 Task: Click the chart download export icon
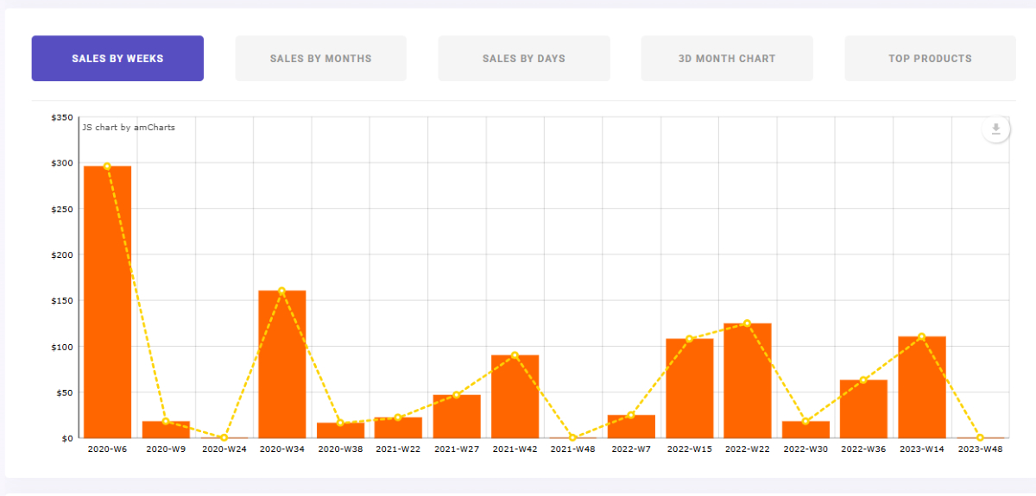click(x=995, y=129)
